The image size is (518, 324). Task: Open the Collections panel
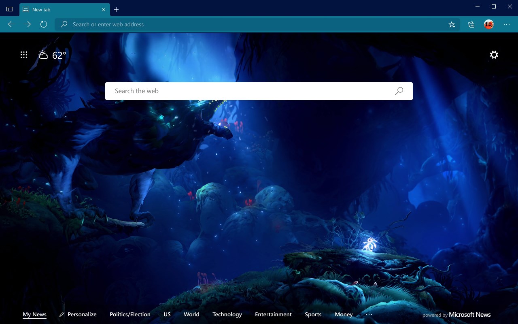pyautogui.click(x=471, y=24)
